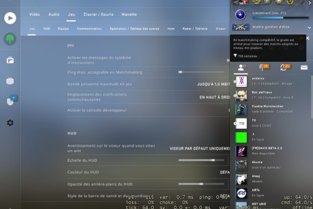Screen dimensions: 313x209
Task: Click Cookie Monsterchen's avatar
Action: pyautogui.click(x=241, y=109)
